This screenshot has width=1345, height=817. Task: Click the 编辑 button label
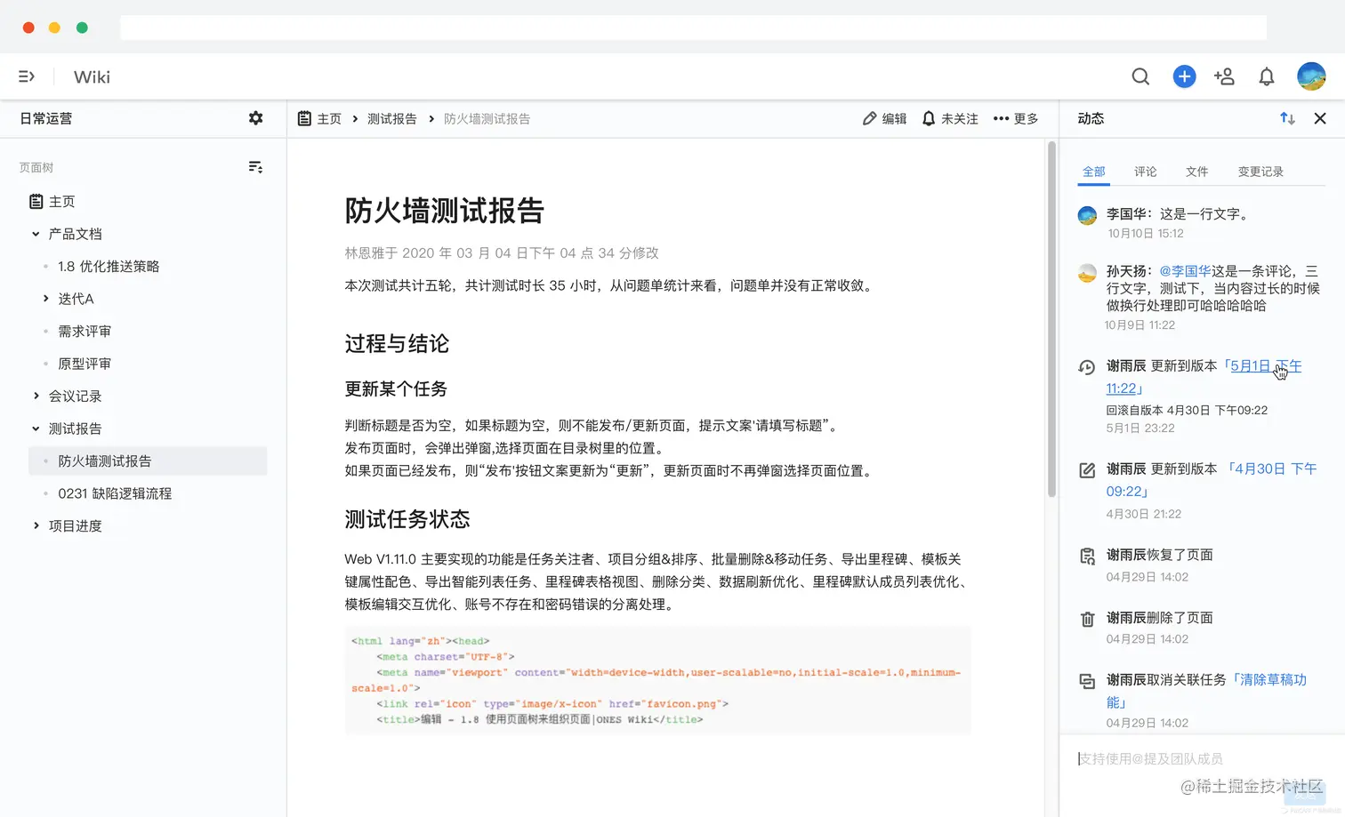[894, 118]
